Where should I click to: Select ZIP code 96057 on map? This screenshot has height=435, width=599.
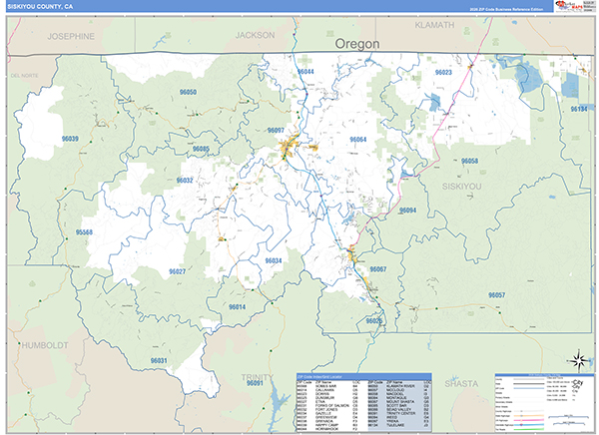tap(496, 295)
